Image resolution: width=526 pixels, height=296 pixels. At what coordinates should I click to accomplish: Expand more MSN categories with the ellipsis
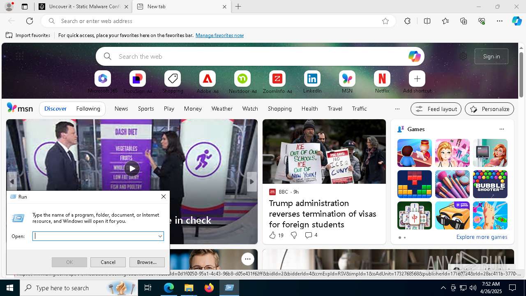pyautogui.click(x=397, y=109)
